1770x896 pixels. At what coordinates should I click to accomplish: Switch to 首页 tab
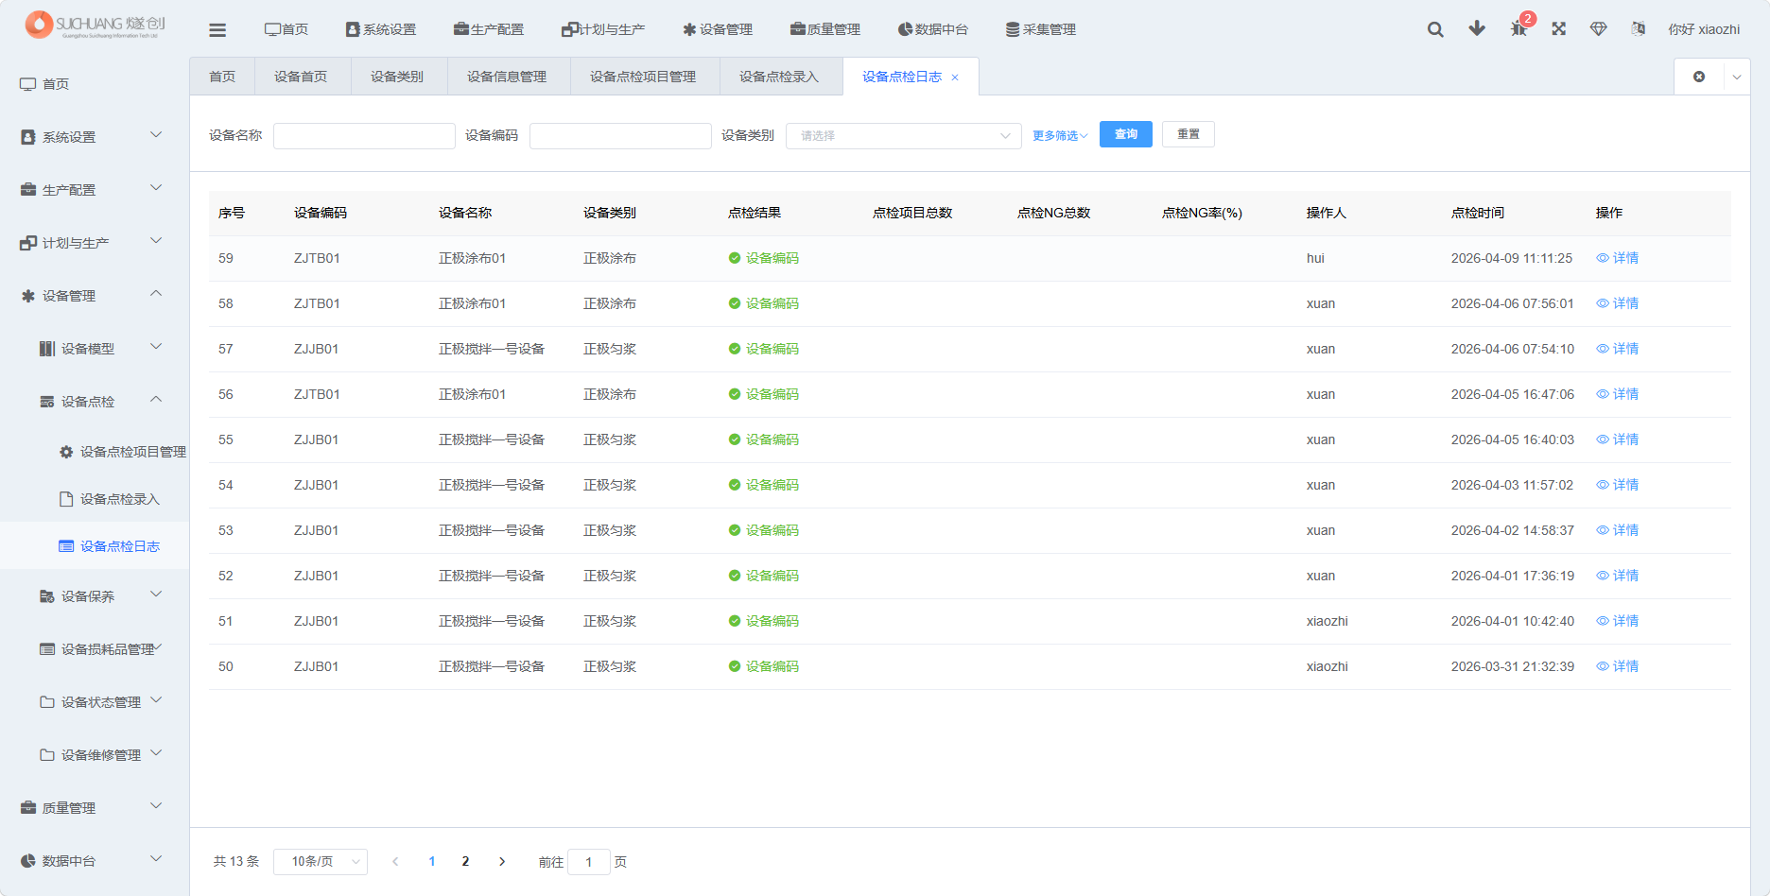pos(222,77)
